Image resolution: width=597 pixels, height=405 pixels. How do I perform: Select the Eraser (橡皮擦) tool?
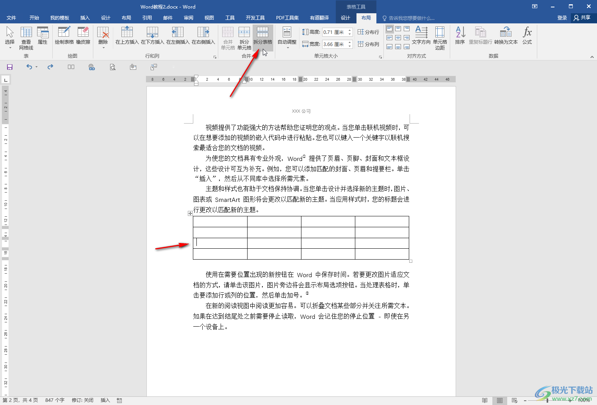point(83,35)
